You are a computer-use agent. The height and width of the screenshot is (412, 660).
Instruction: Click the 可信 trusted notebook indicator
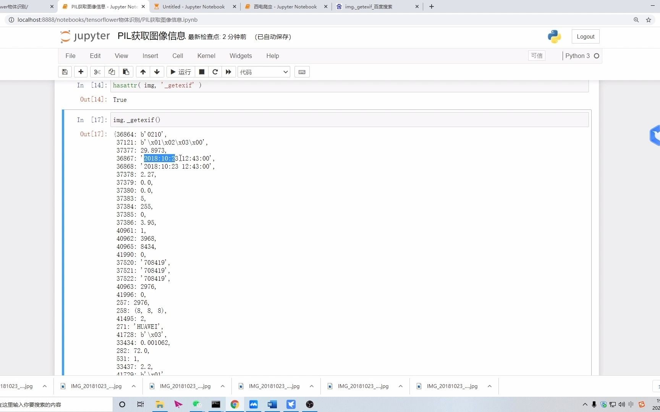(x=537, y=56)
